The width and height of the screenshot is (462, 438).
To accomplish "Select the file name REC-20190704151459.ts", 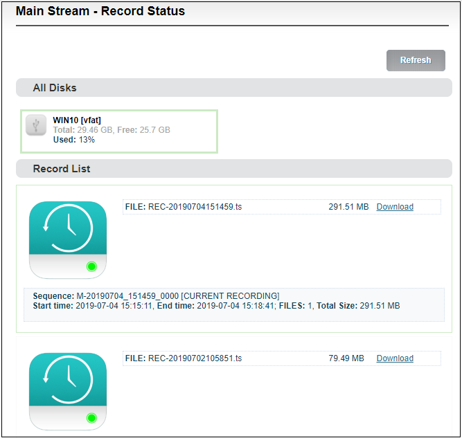I will pyautogui.click(x=195, y=207).
